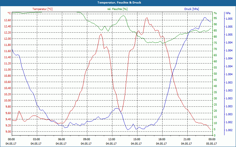
Task: Click the '55' humidity axis value
Action: (x=215, y=68)
